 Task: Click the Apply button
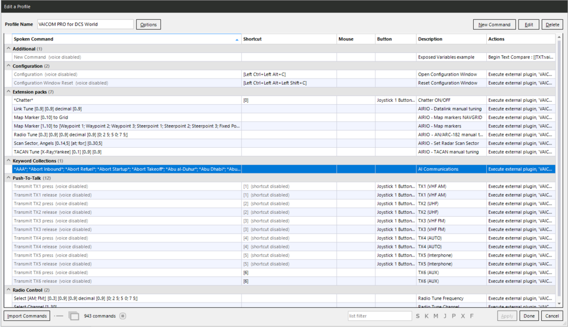[x=507, y=316]
